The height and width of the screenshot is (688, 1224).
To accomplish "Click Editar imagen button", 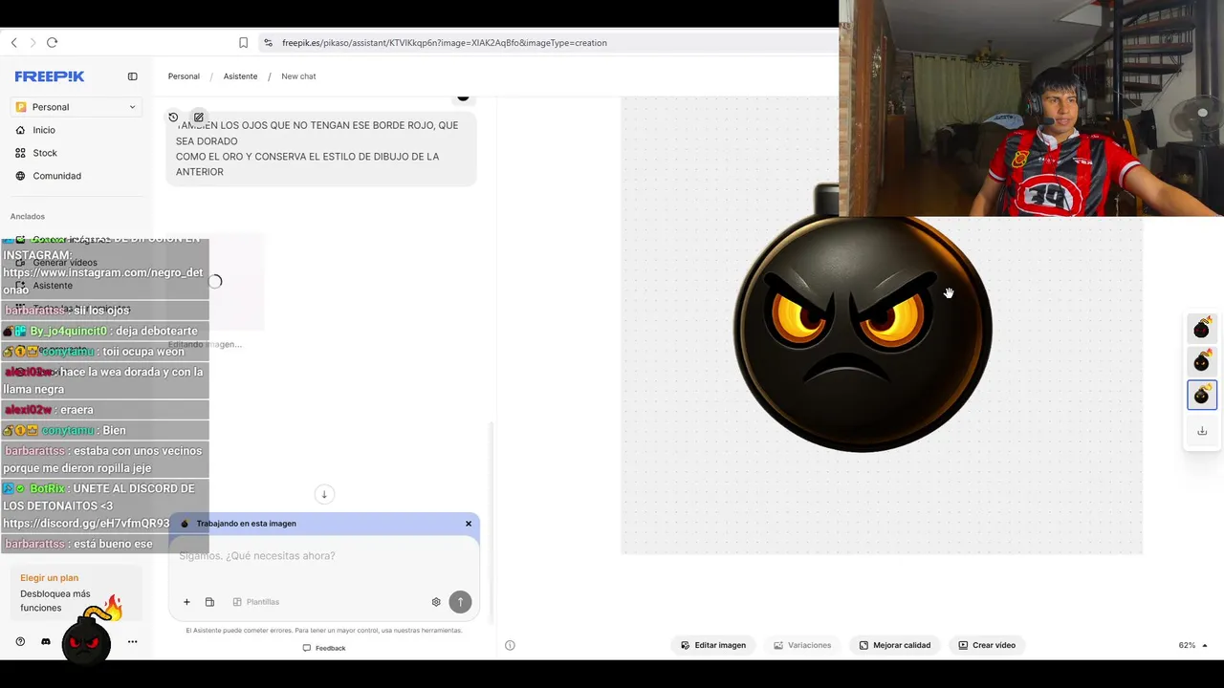I will (x=713, y=645).
